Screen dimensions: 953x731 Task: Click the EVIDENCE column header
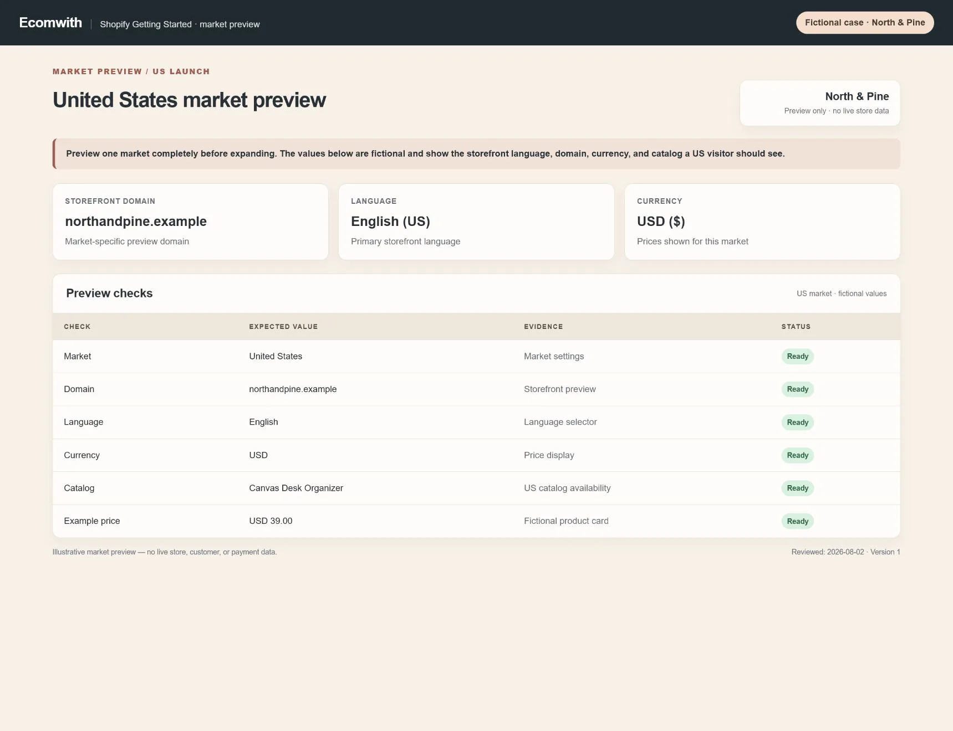(x=543, y=327)
